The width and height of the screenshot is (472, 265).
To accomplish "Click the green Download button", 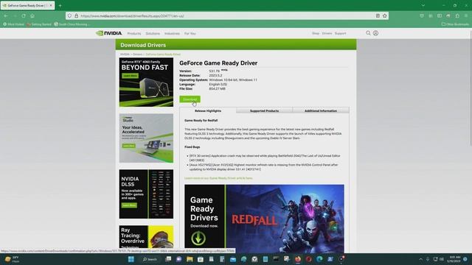I will pyautogui.click(x=190, y=99).
